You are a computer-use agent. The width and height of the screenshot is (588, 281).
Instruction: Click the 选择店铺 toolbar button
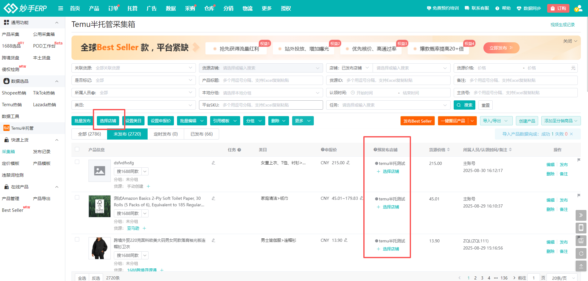click(108, 121)
